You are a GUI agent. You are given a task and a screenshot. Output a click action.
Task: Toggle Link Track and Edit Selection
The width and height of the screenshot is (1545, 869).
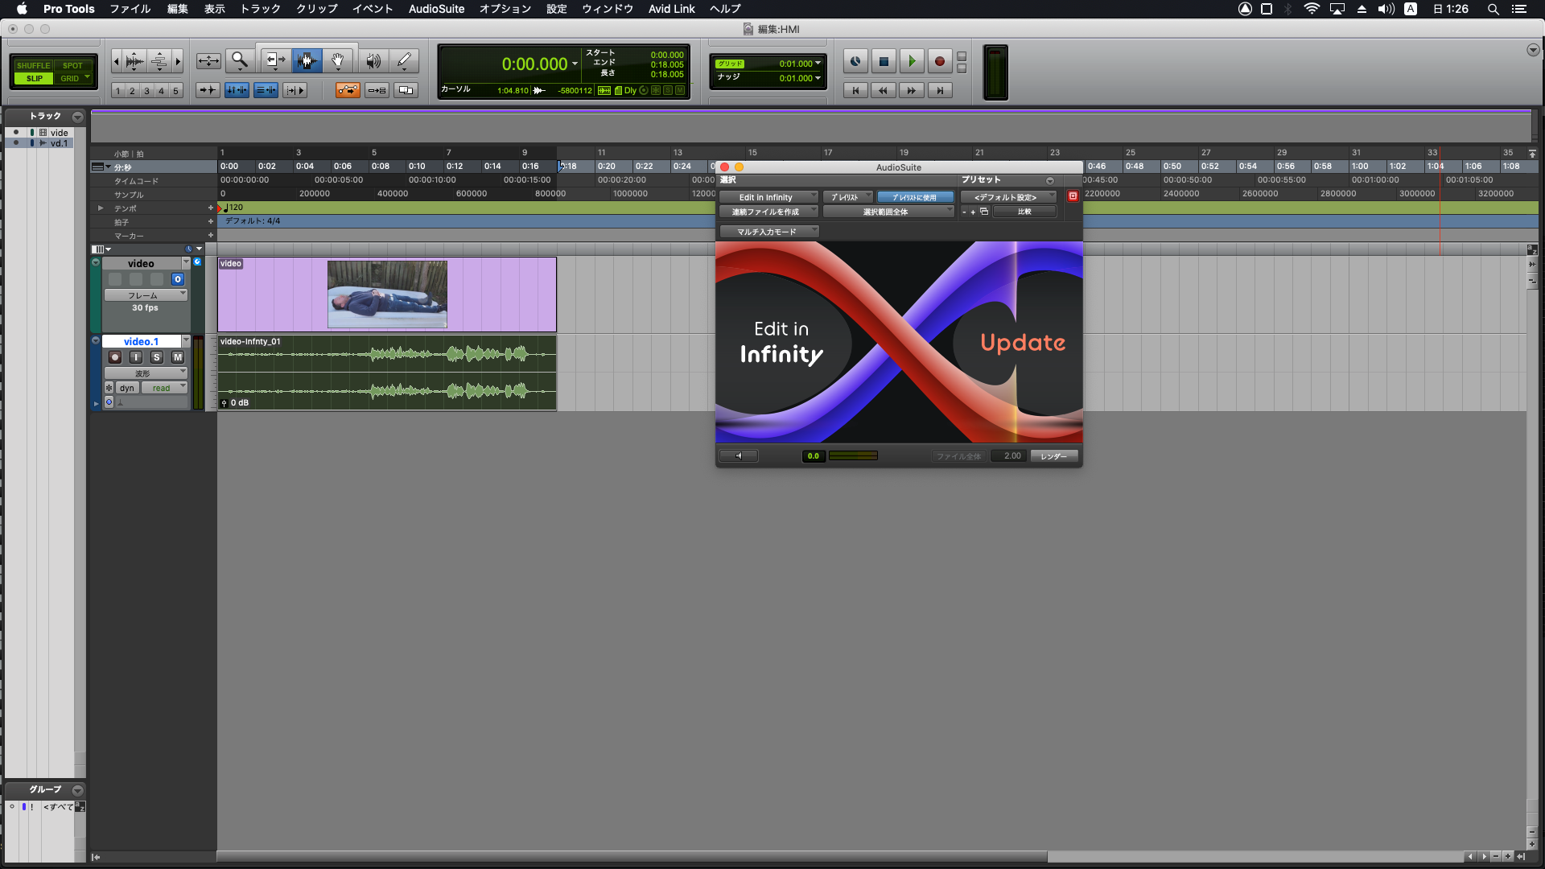(266, 90)
